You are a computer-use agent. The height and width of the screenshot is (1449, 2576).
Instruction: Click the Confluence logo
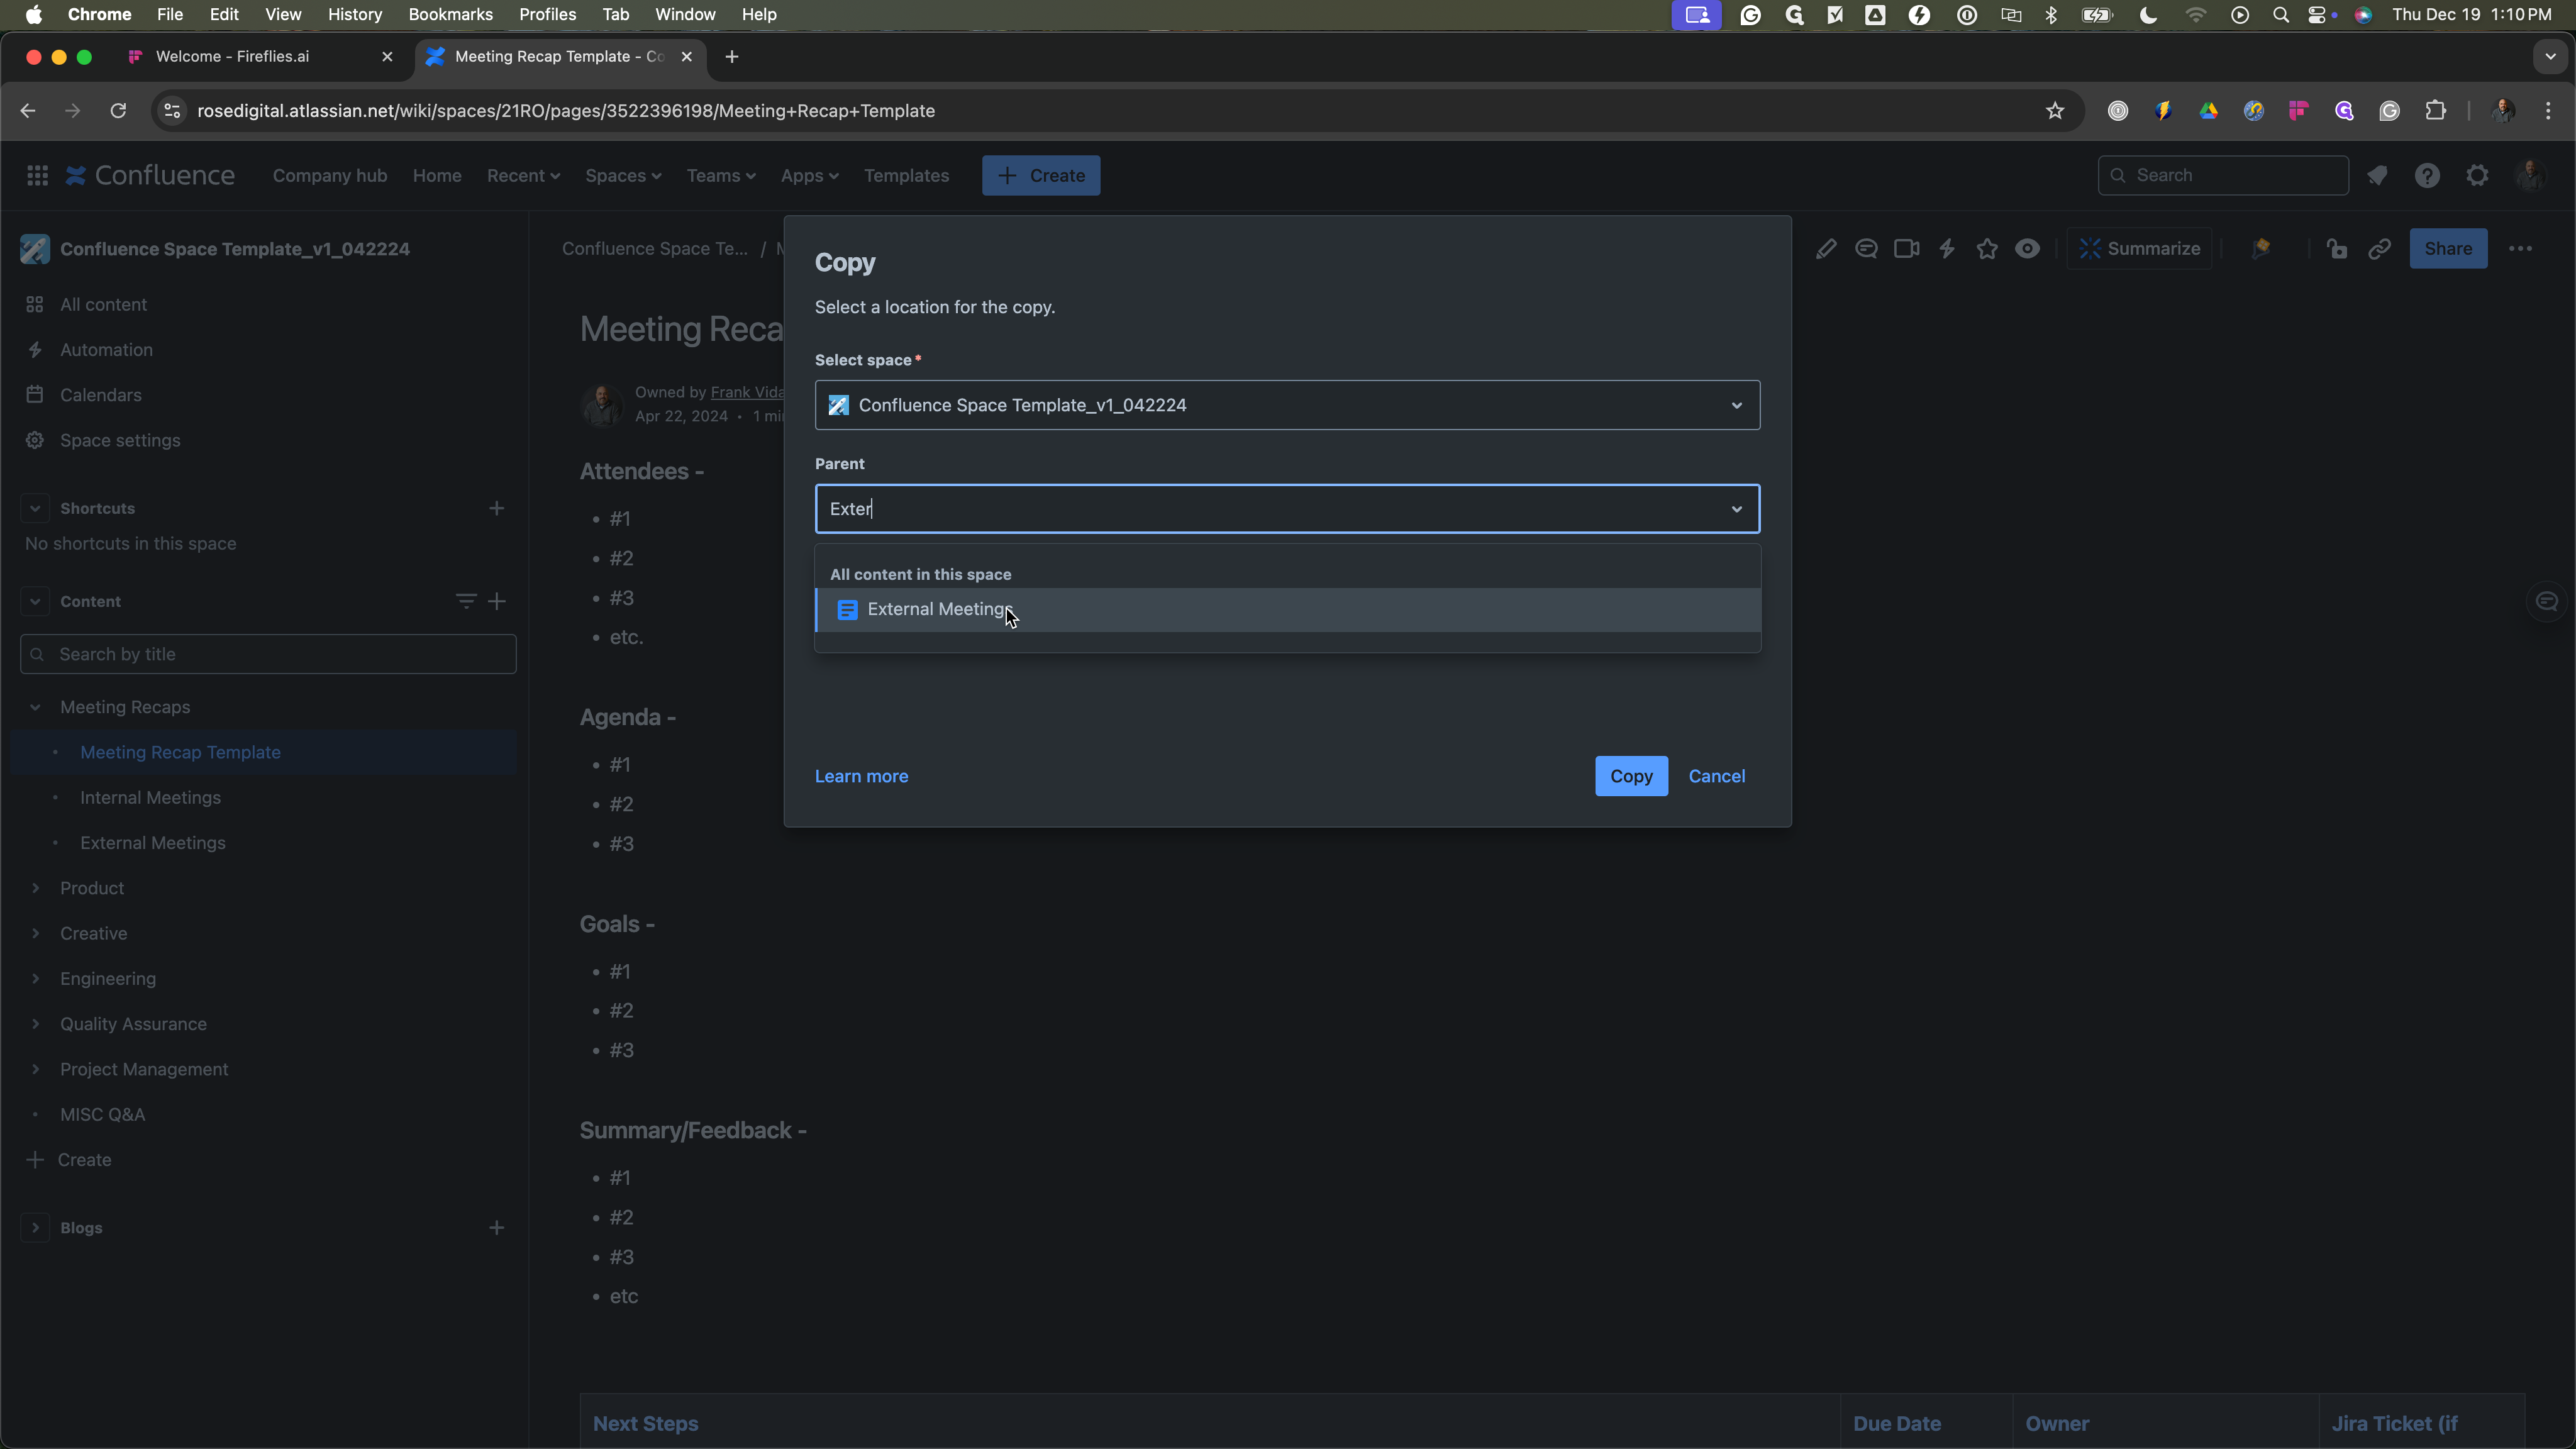(150, 175)
